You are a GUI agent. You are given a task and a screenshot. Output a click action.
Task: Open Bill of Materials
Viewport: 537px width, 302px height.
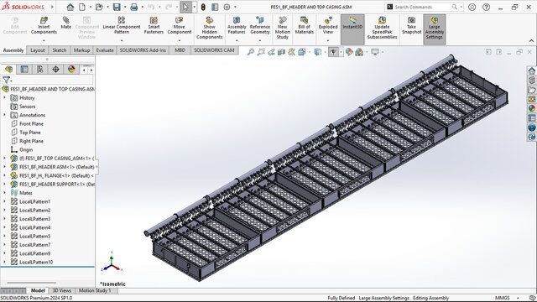304,26
